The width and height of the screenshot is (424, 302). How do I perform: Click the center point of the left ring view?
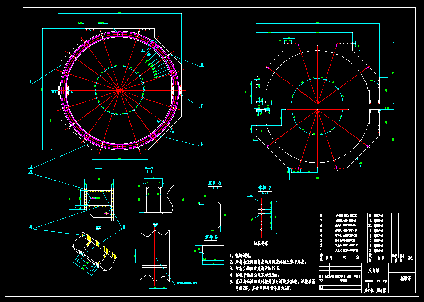point(120,89)
